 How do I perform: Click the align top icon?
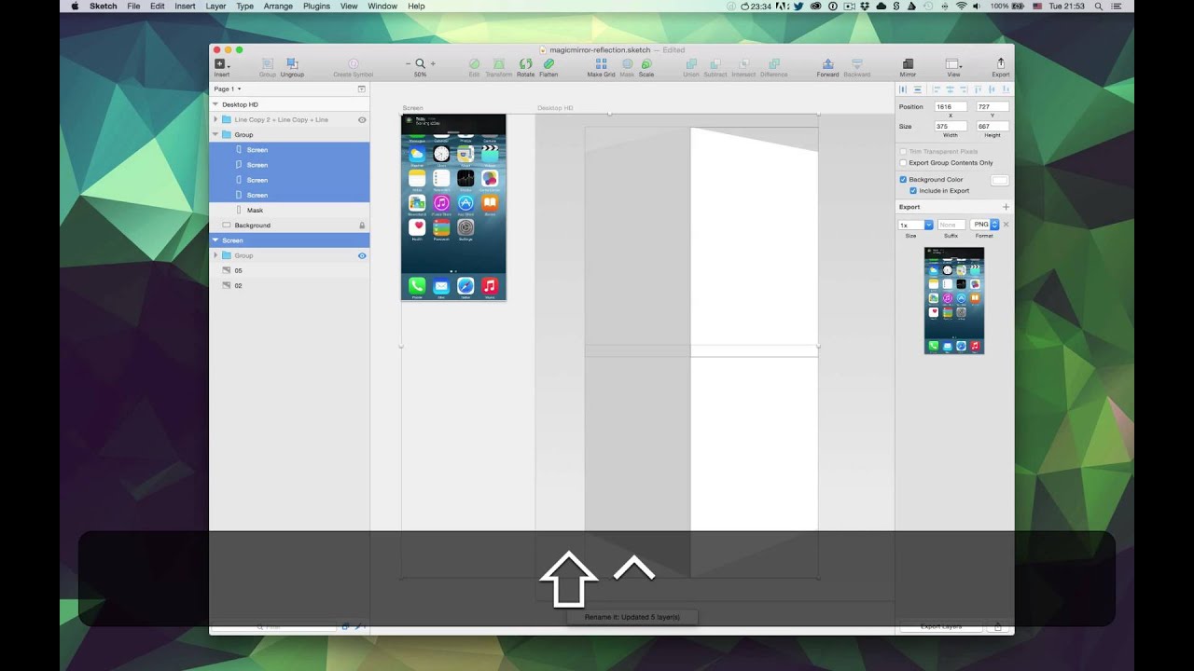pos(978,89)
